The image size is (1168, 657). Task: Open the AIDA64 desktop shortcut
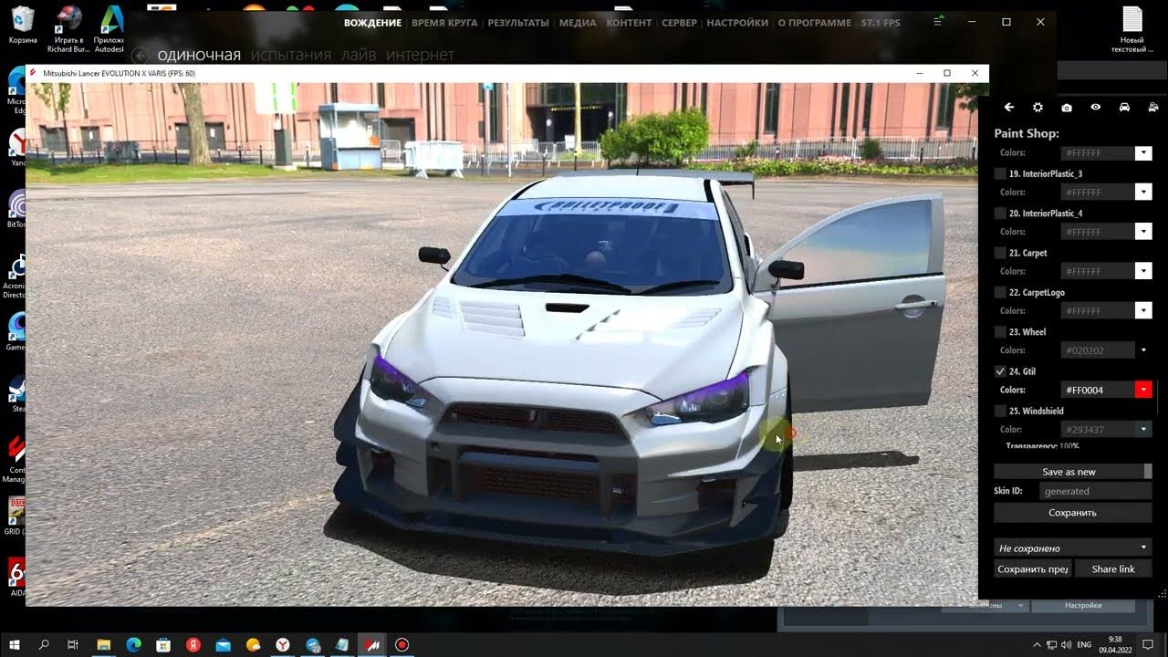[17, 579]
